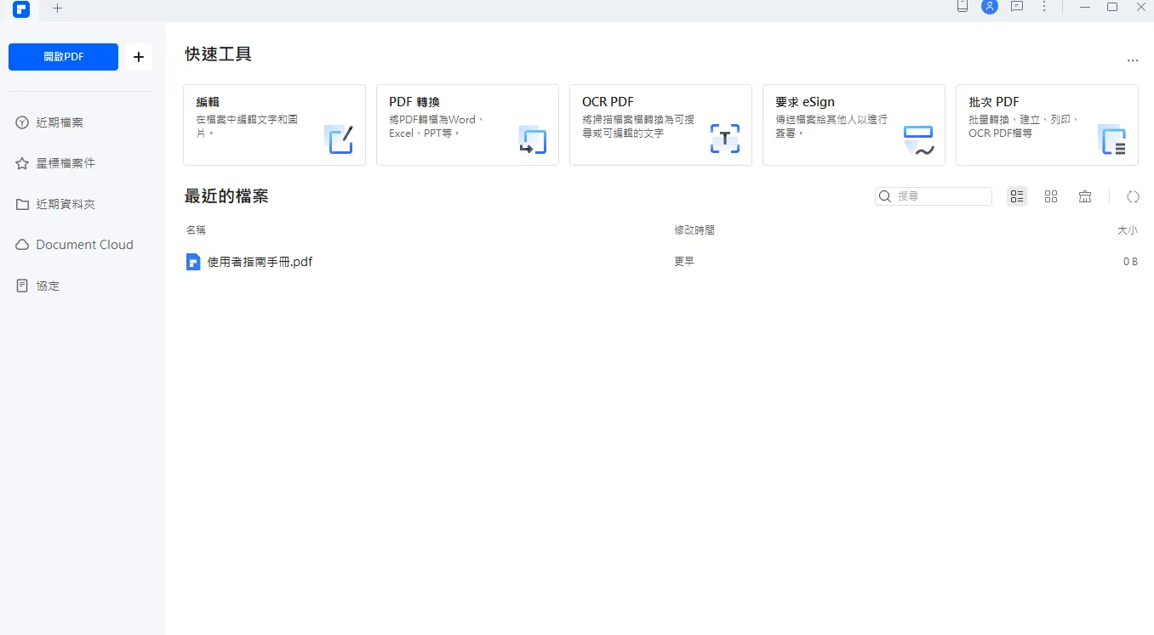
Task: Open a new tab with the plus icon
Action: click(57, 9)
